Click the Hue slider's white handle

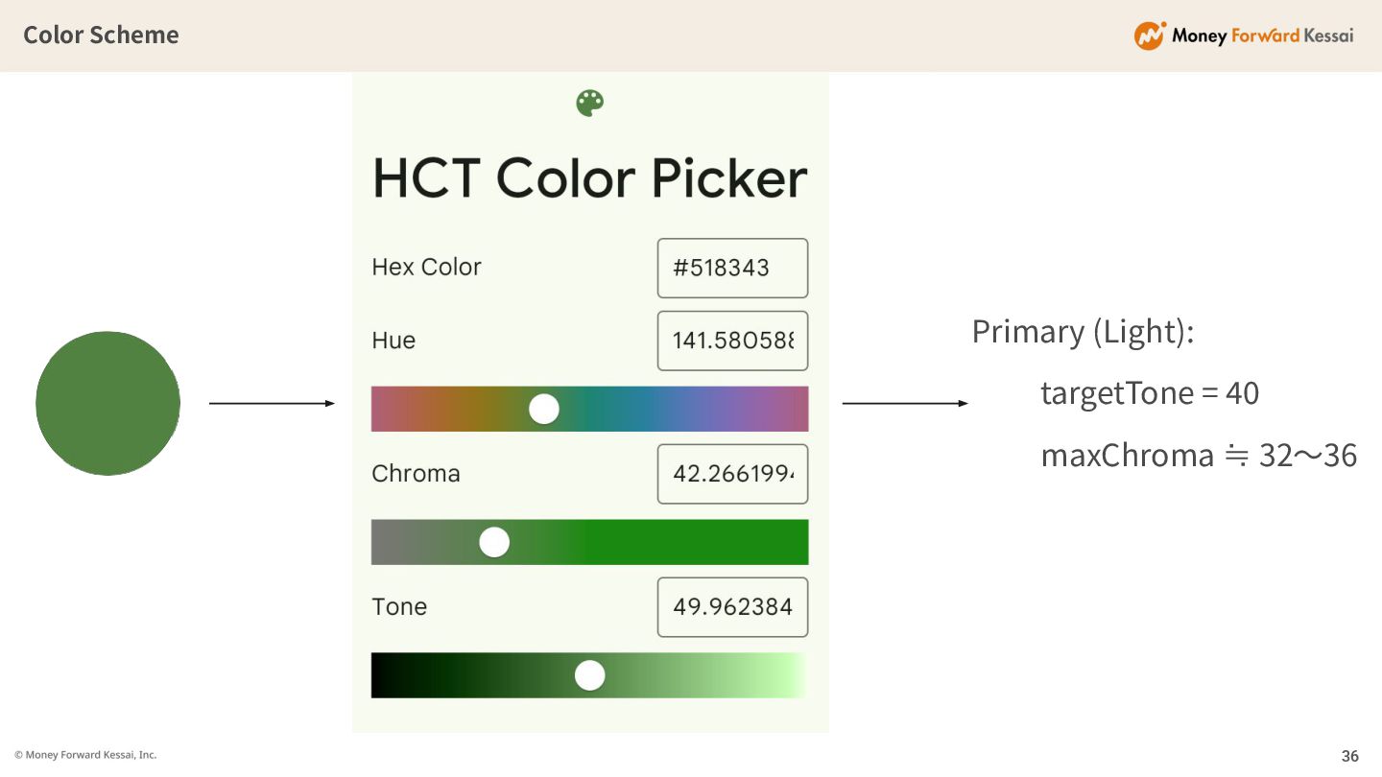tap(544, 409)
